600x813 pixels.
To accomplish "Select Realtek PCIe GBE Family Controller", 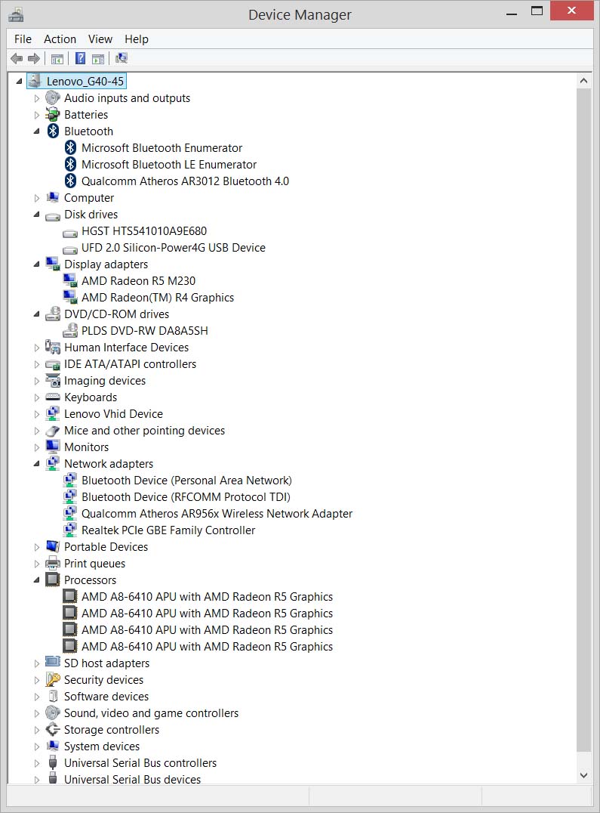I will pos(168,530).
